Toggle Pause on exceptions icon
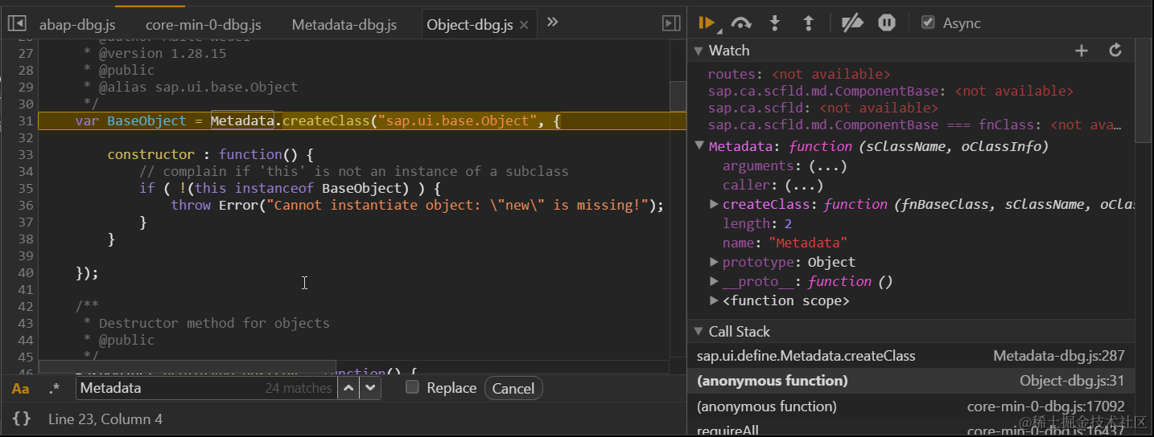Viewport: 1154px width, 437px height. tap(886, 23)
